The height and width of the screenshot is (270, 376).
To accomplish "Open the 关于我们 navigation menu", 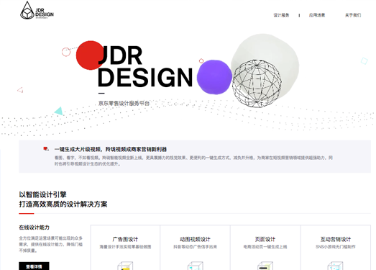I will pyautogui.click(x=353, y=15).
